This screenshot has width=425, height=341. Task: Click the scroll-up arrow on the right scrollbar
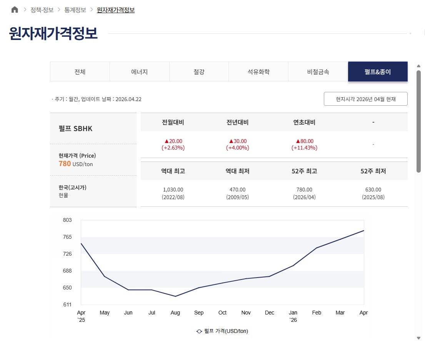(419, 66)
